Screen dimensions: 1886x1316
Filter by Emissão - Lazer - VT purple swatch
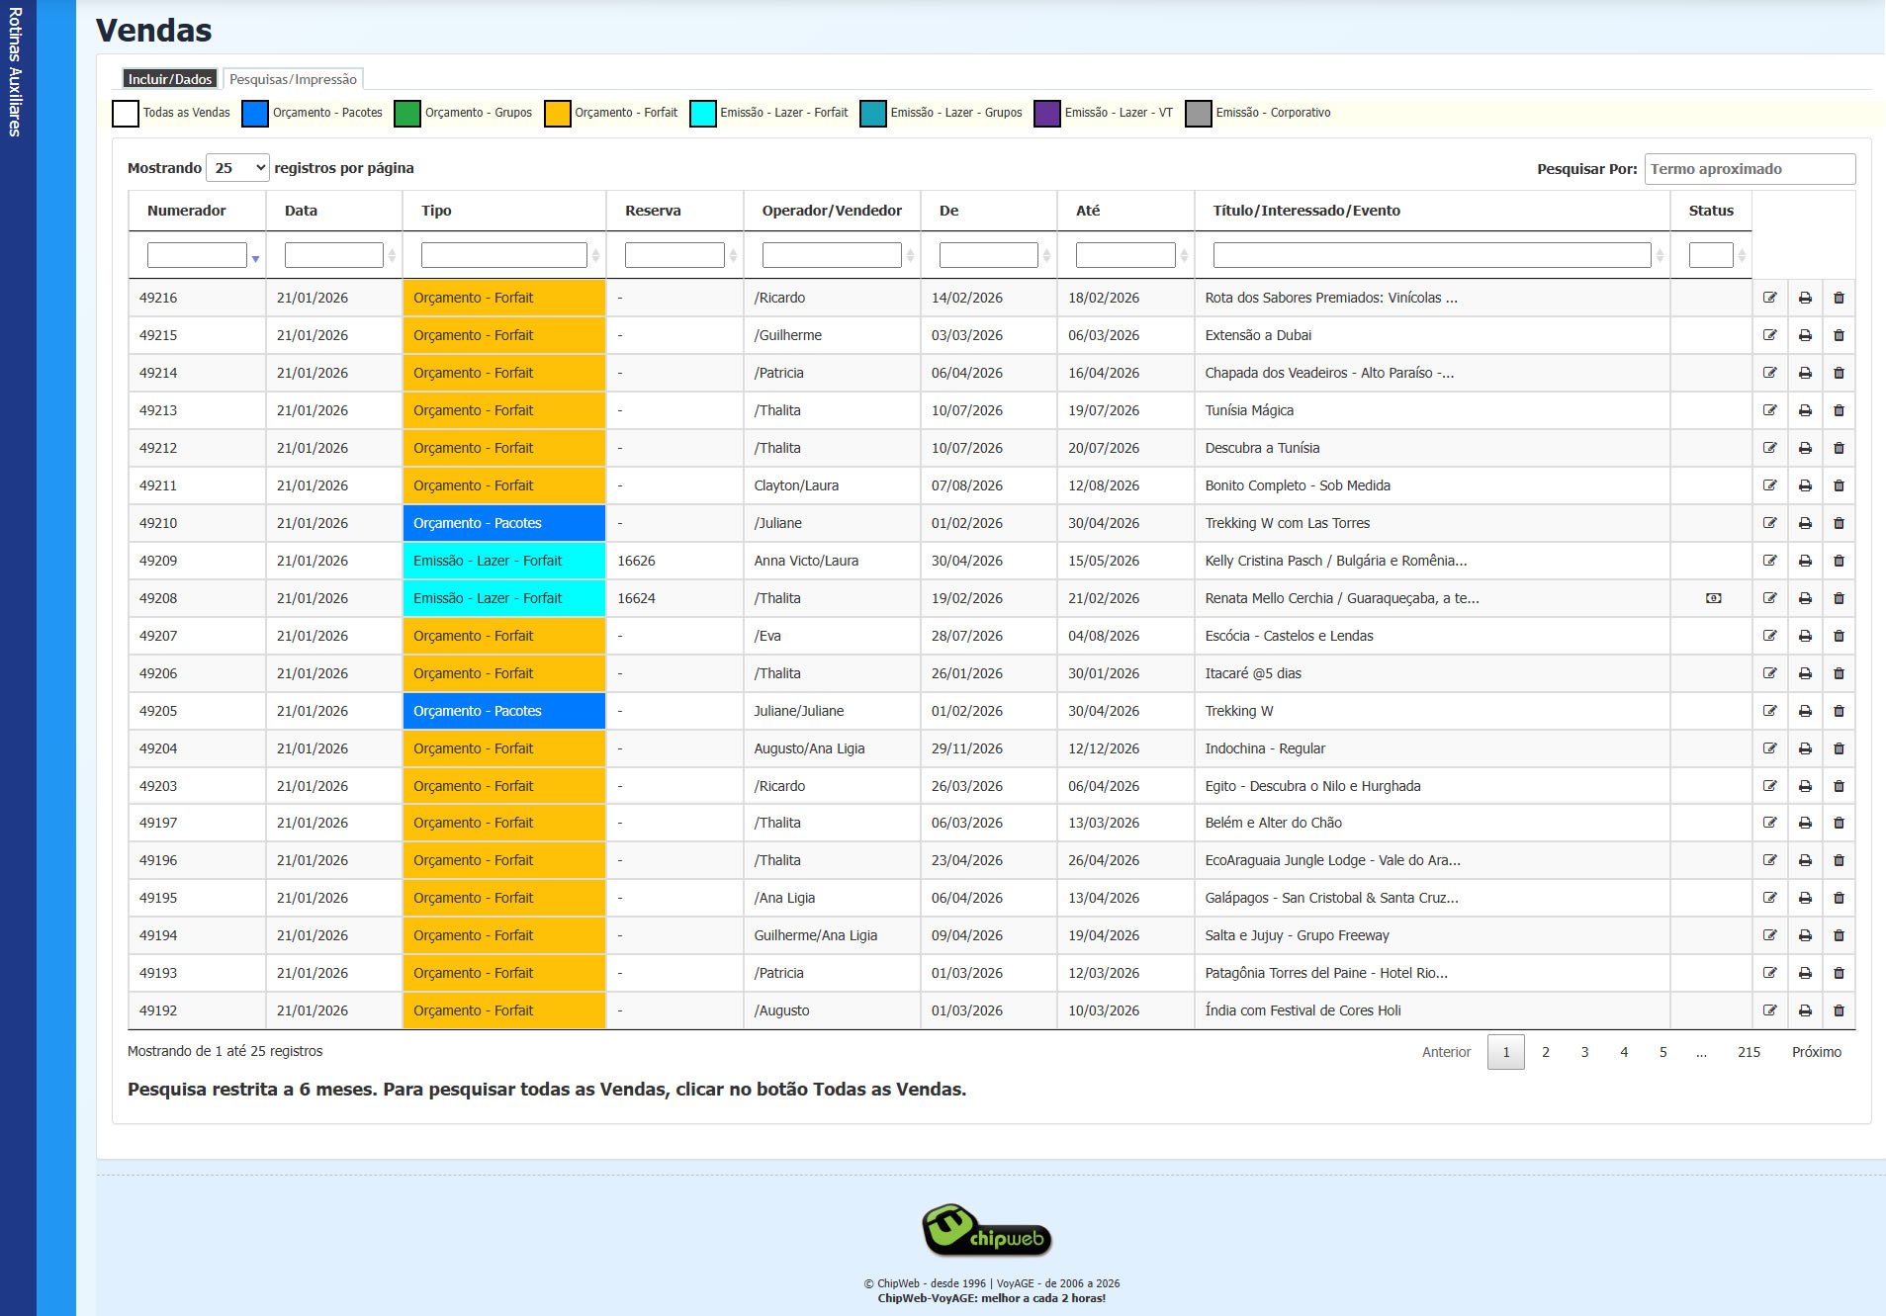(x=1046, y=114)
